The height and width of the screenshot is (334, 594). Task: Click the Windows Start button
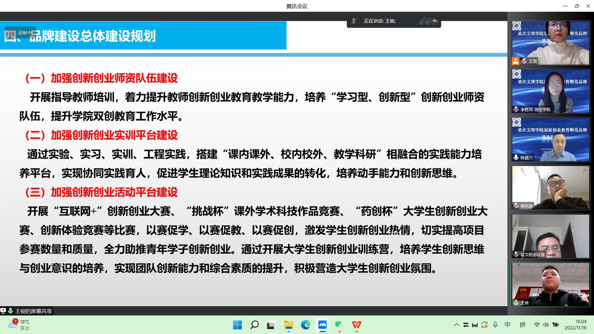tap(237, 325)
